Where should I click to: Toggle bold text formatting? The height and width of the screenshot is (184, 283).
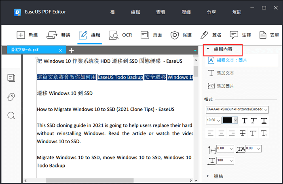[x=244, y=121]
